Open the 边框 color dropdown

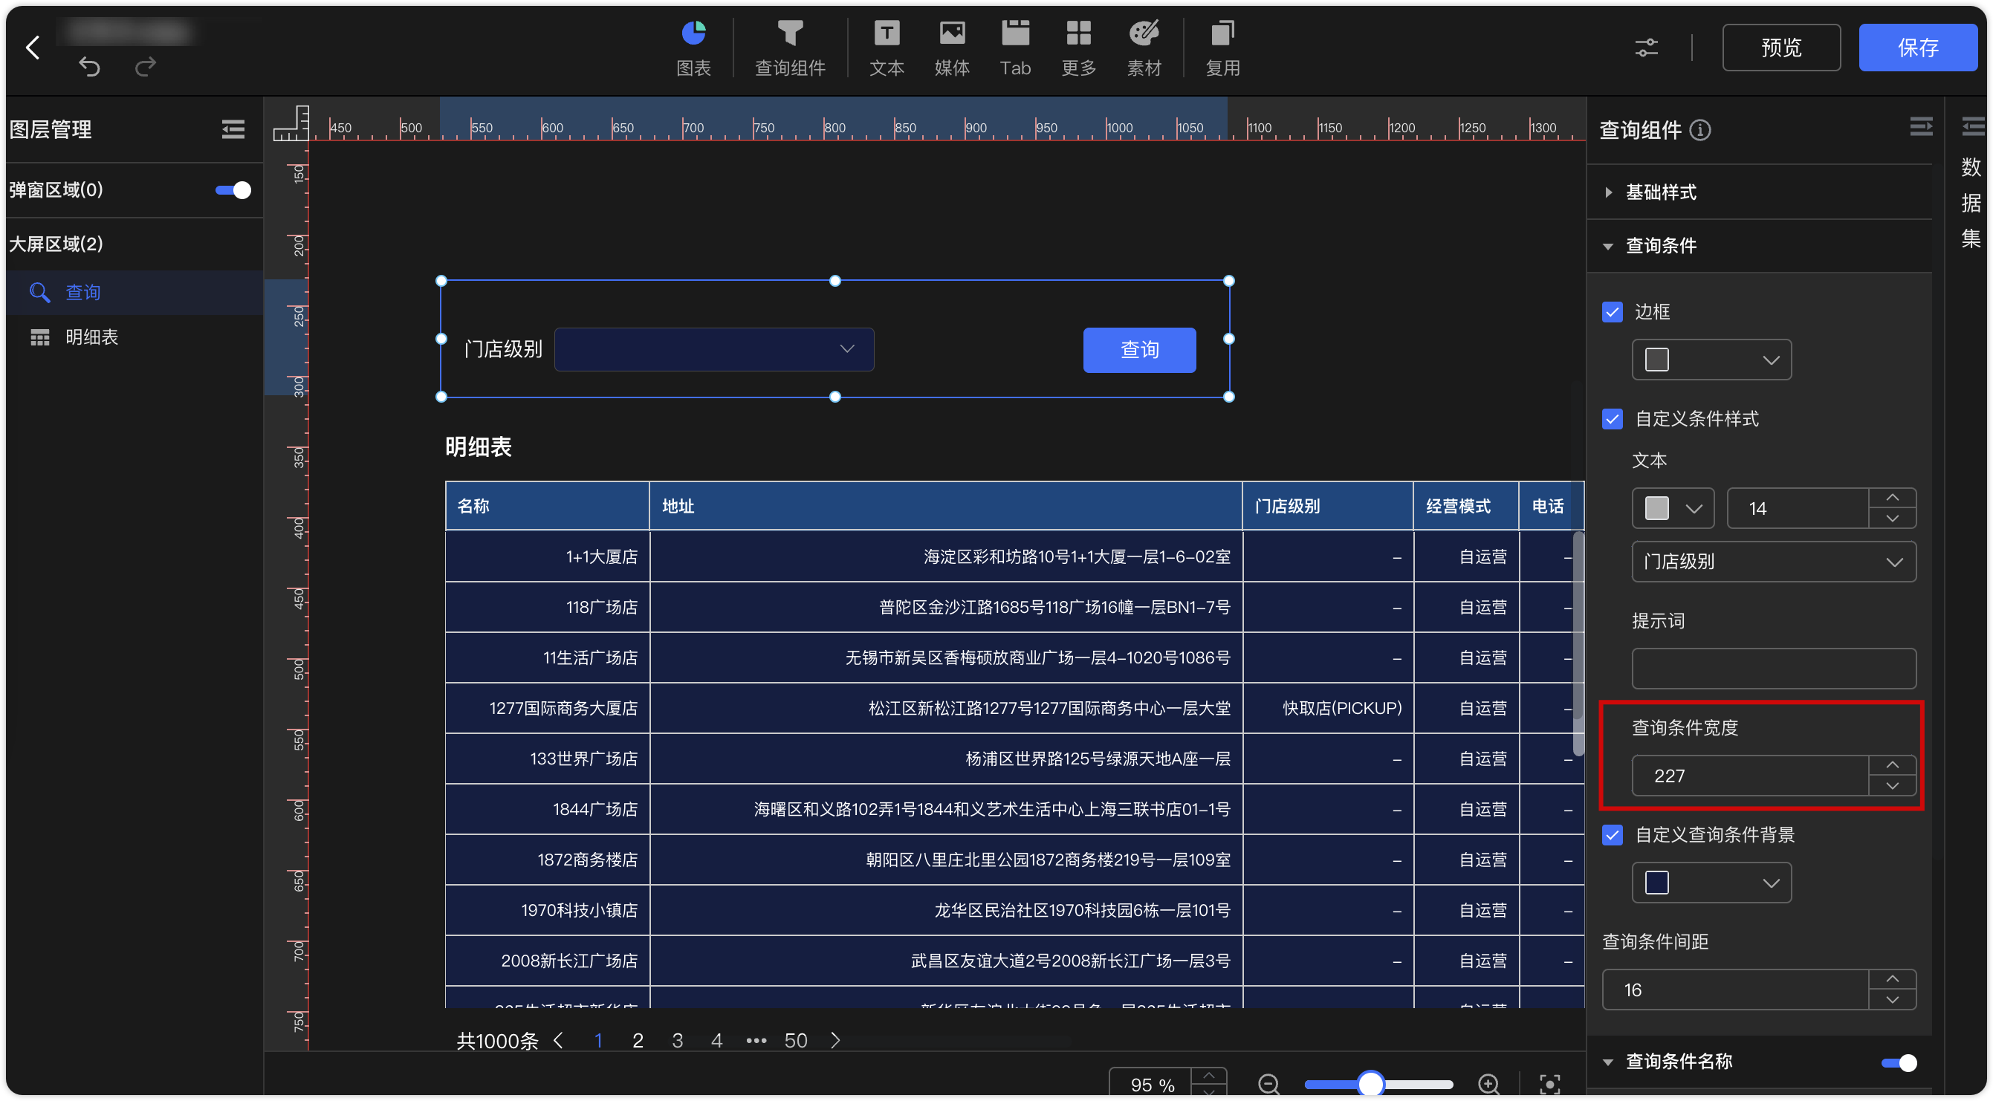[x=1711, y=360]
